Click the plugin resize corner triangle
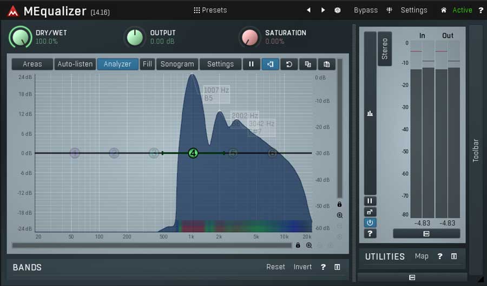Image resolution: width=487 pixels, height=286 pixels. pos(481,279)
